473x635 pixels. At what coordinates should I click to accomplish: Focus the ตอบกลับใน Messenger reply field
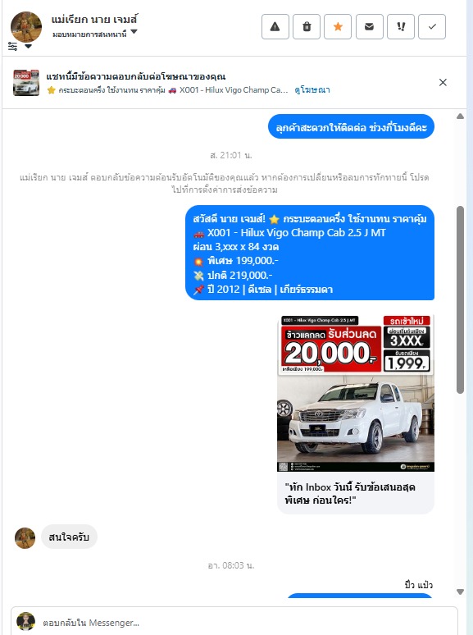click(x=234, y=622)
